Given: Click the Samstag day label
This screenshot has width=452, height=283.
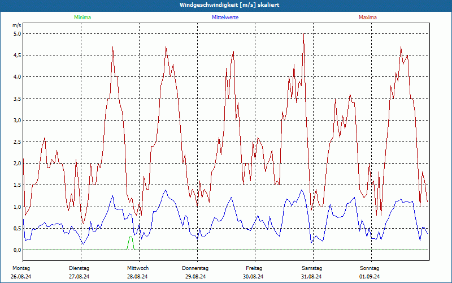Looking at the screenshot, I should coord(312,268).
